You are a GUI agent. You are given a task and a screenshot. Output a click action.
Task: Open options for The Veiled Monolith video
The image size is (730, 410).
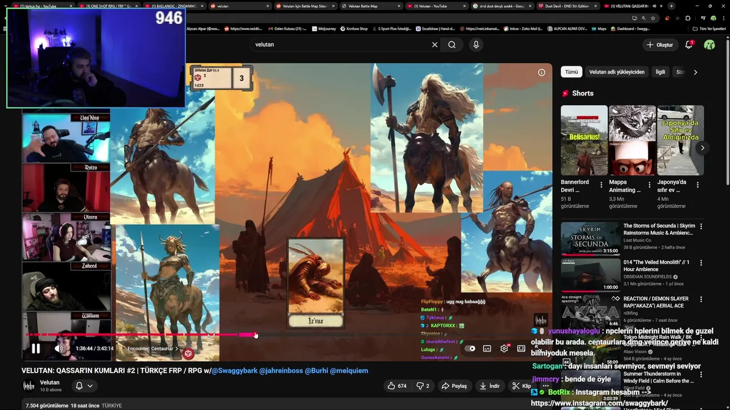tap(701, 263)
